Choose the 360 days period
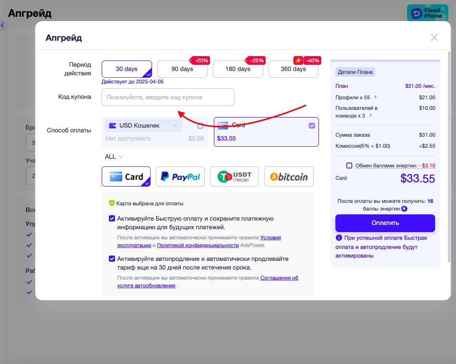Screen dimensions: 456x364 click(x=293, y=69)
